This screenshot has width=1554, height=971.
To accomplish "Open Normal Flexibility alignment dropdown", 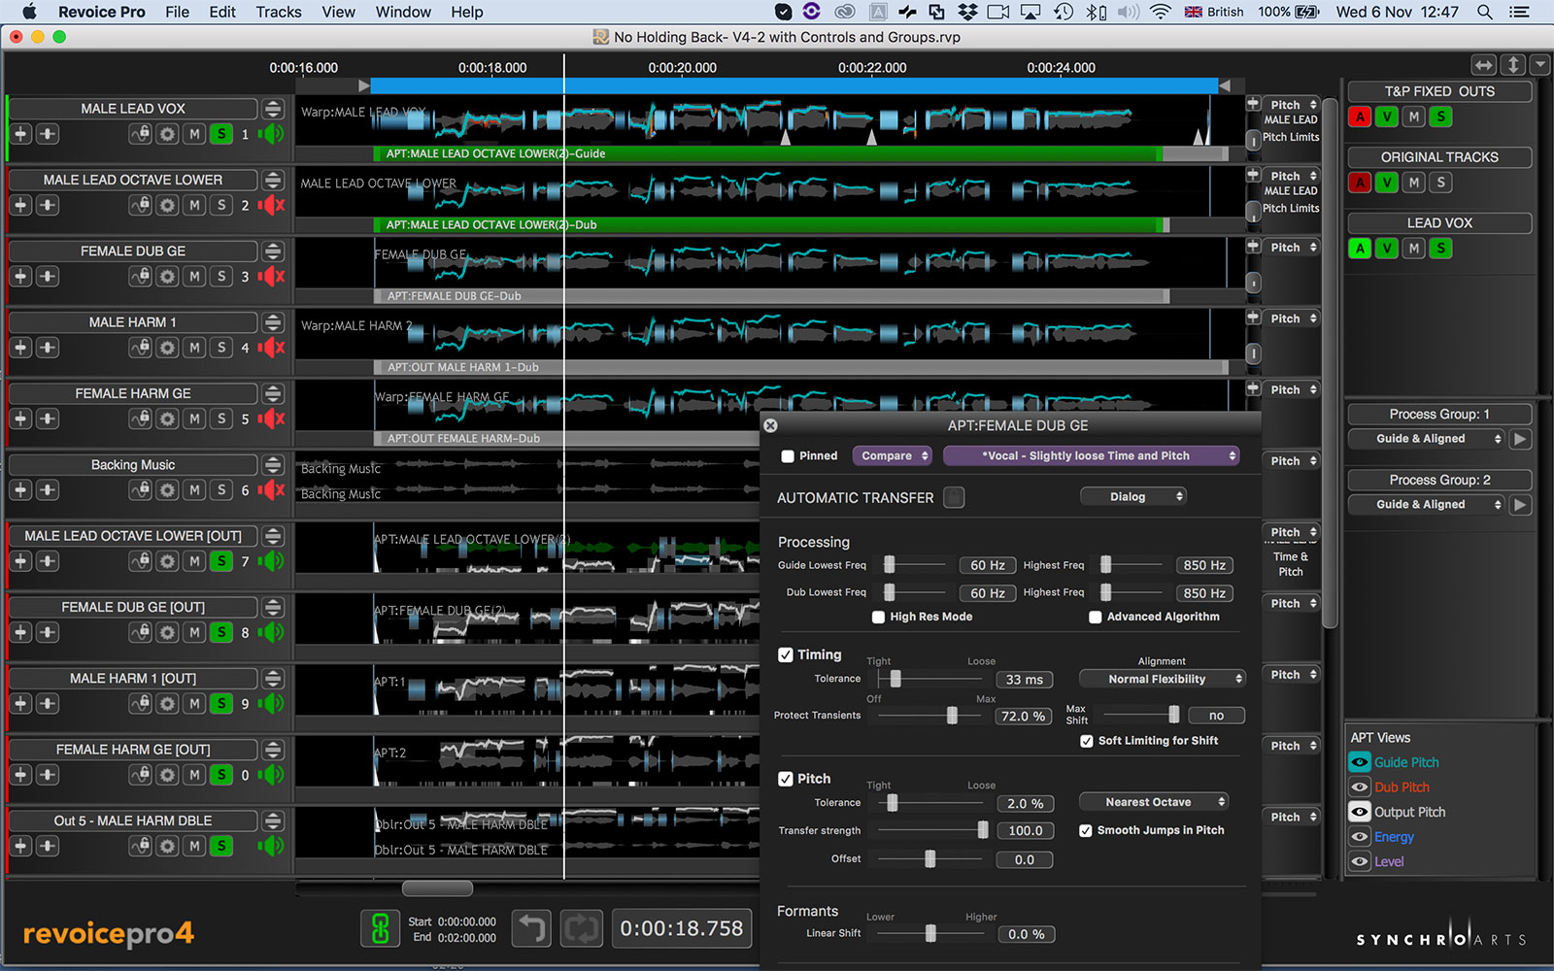I will coord(1163,679).
